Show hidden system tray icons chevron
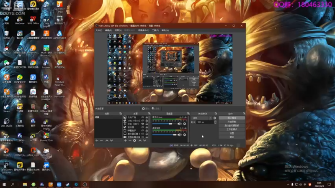The image size is (335, 188). [288, 185]
